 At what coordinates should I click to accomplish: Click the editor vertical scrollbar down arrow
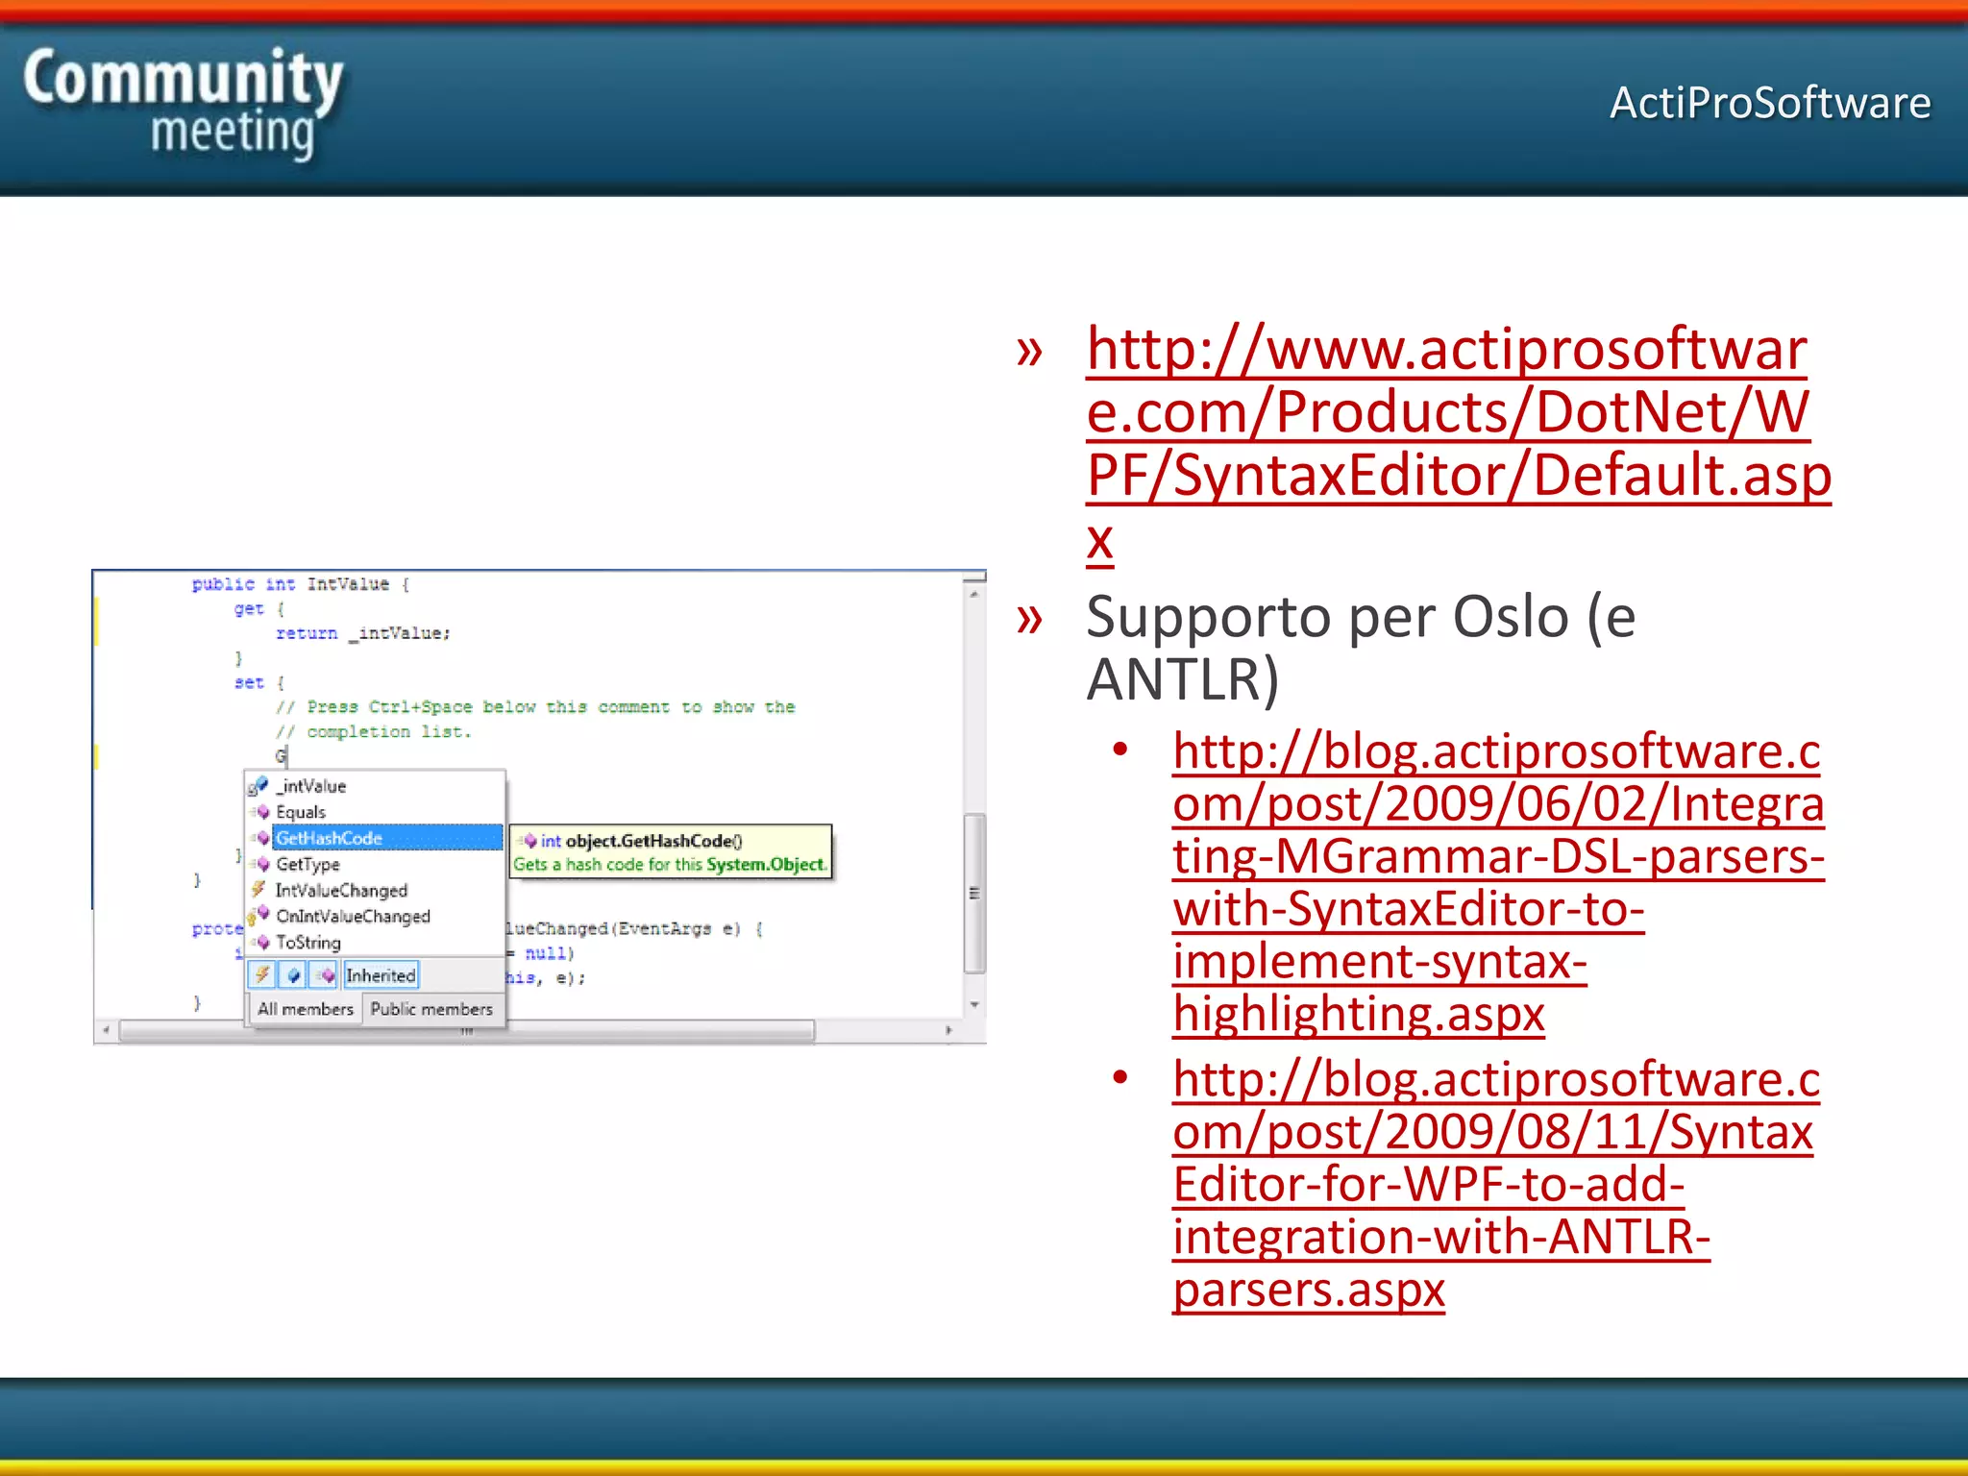(x=974, y=1005)
